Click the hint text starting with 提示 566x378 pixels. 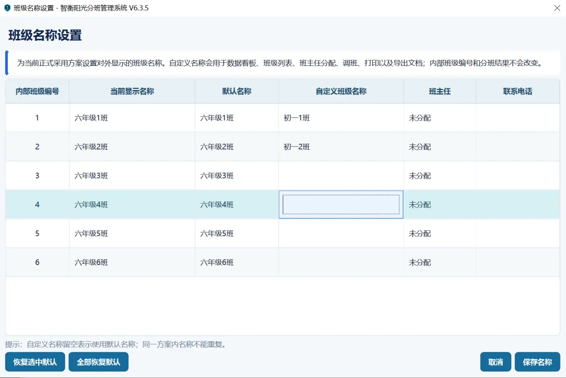(117, 344)
